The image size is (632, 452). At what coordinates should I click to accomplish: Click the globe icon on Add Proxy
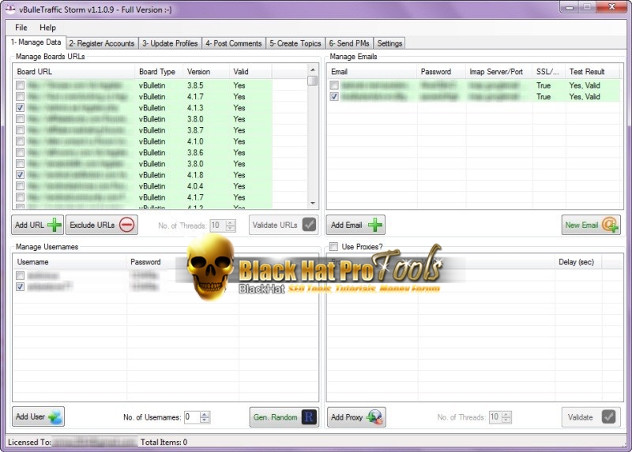374,417
